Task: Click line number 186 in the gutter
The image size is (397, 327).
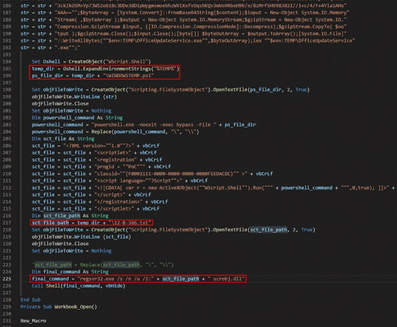Action: pyautogui.click(x=7, y=6)
